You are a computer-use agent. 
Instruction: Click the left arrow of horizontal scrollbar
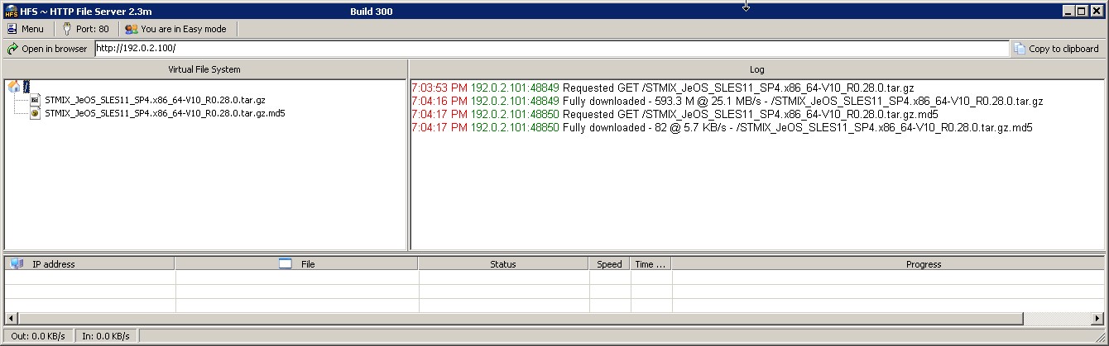tap(11, 318)
